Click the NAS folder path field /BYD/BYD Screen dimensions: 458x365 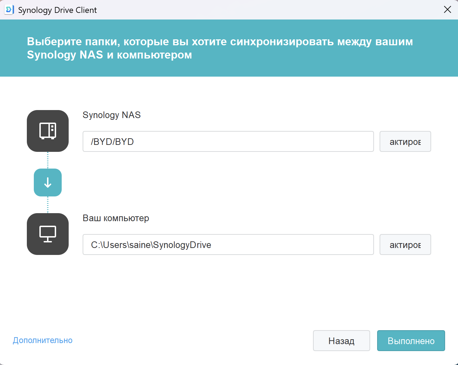[x=228, y=141]
